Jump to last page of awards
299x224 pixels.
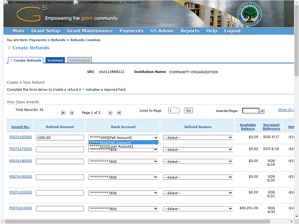[x=119, y=112]
